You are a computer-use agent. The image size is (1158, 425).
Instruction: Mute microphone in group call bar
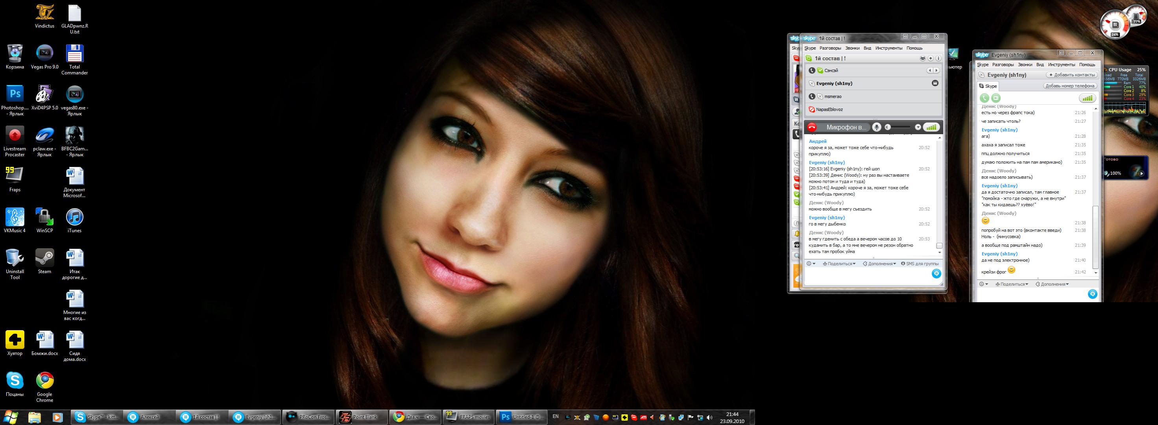877,127
